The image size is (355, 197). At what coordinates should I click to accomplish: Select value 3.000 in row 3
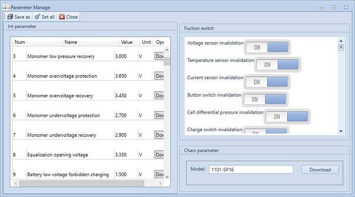click(x=121, y=56)
